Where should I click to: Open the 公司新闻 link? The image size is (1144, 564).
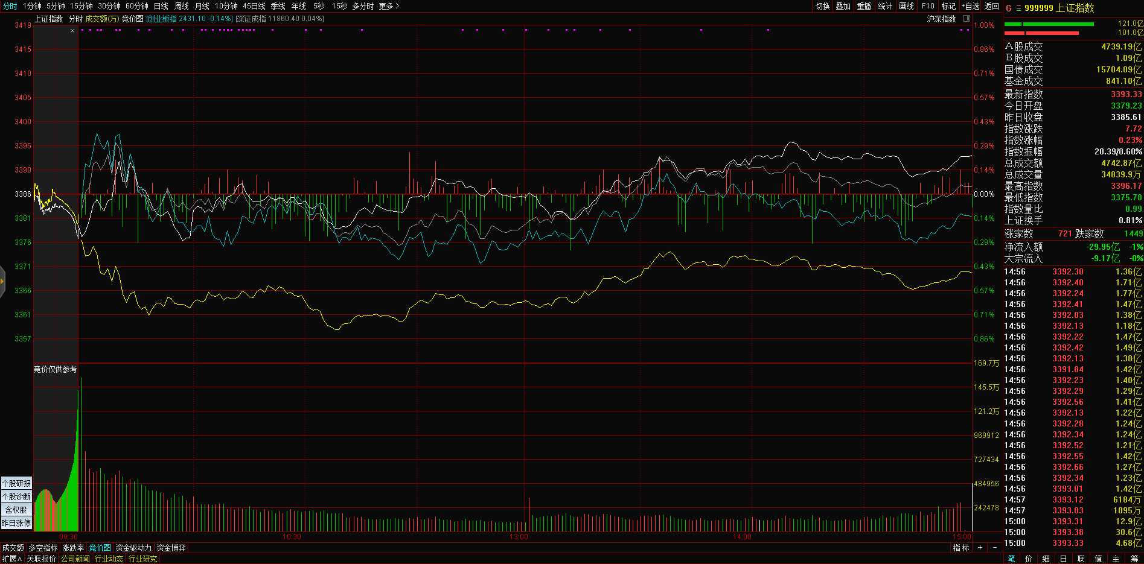coord(75,559)
